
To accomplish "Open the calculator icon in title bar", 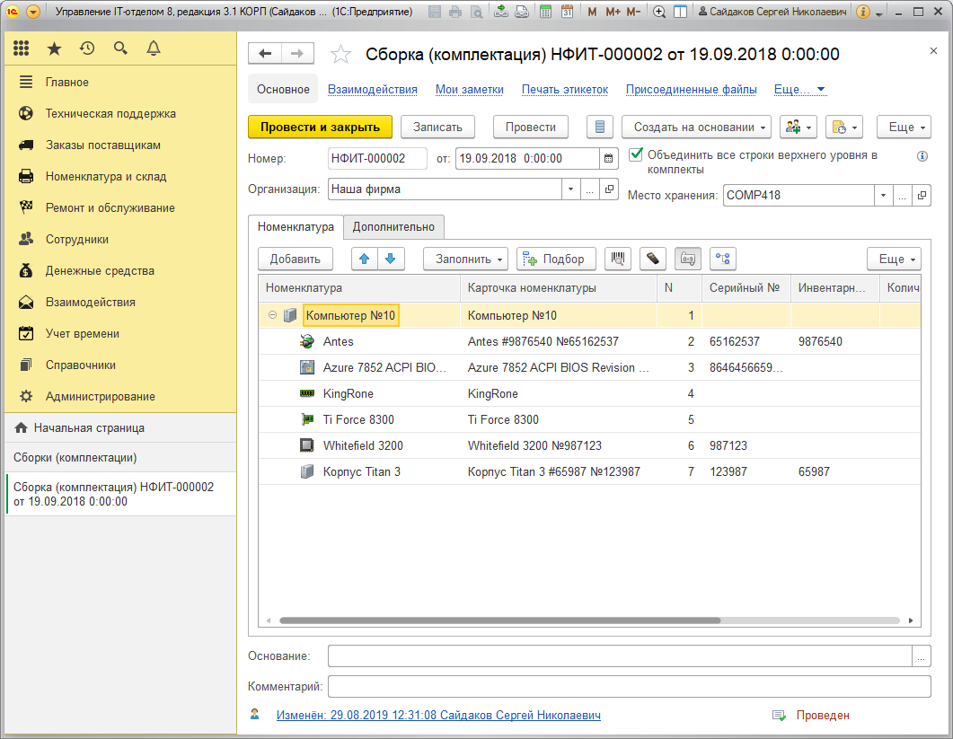I will point(546,12).
